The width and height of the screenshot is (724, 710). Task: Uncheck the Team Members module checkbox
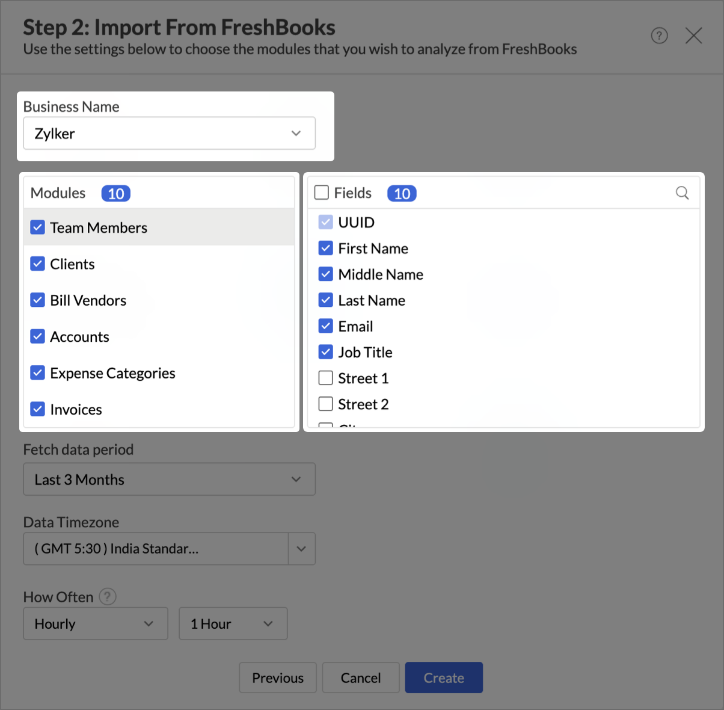(38, 227)
